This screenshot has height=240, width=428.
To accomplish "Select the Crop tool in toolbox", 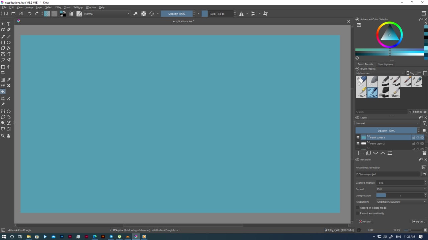I will tap(3, 73).
